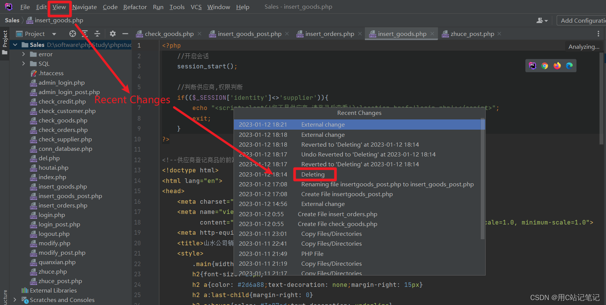Open the Edit menu
Screen dimensions: 606x305
pyautogui.click(x=41, y=7)
